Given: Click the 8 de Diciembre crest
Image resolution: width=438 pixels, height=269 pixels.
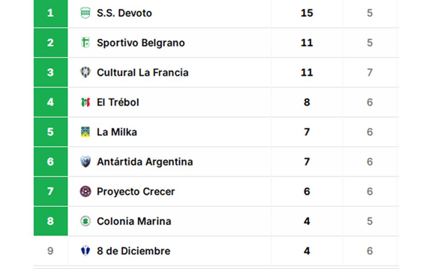Looking at the screenshot, I should (x=86, y=251).
